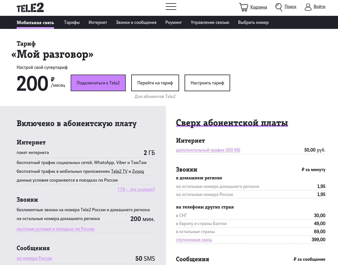The height and width of the screenshot is (265, 338).
Task: Open the Тарифы menu item
Action: click(x=72, y=22)
